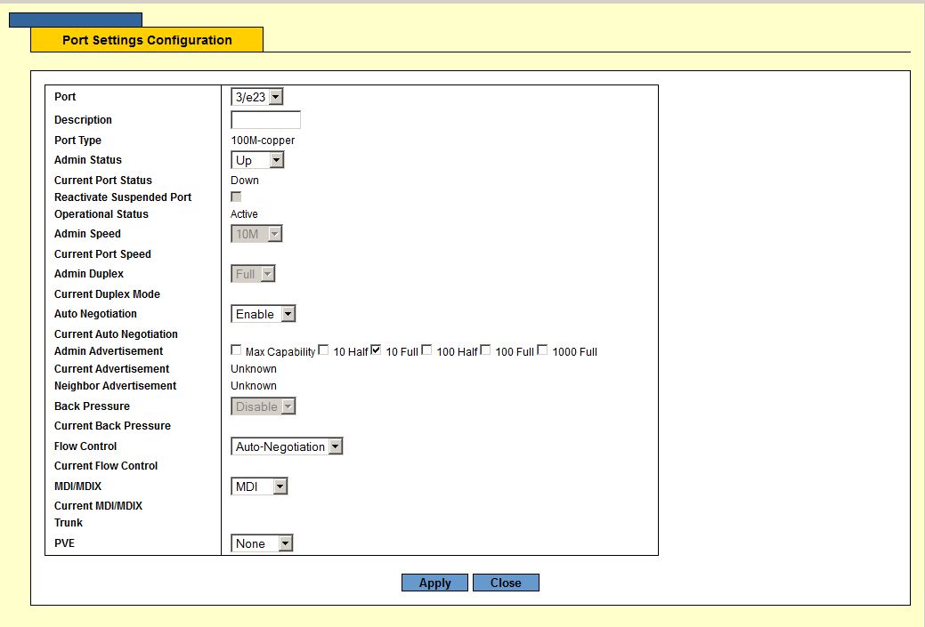Expand the Admin Status dropdown
The width and height of the screenshot is (925, 627).
tap(257, 160)
